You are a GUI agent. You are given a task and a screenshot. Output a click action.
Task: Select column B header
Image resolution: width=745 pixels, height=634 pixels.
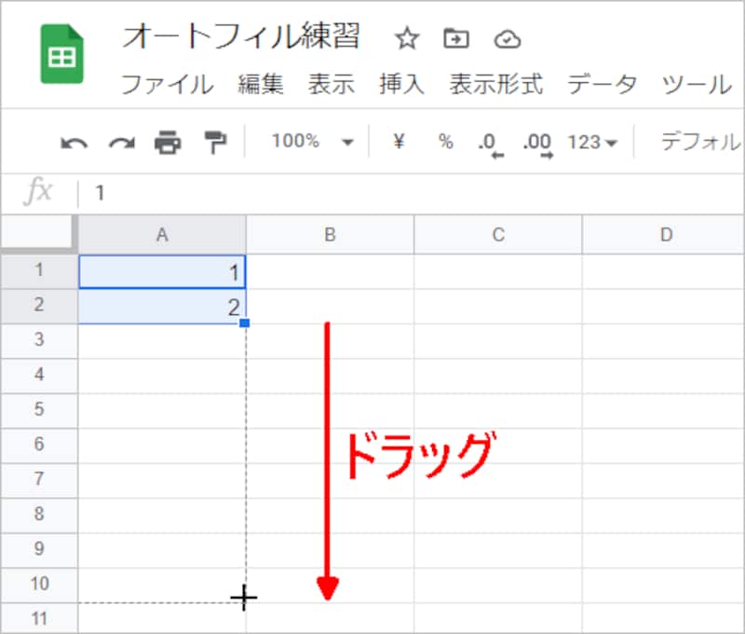[329, 235]
